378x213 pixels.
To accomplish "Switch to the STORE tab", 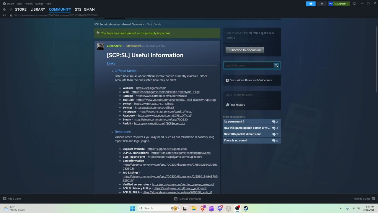I will click(x=21, y=9).
